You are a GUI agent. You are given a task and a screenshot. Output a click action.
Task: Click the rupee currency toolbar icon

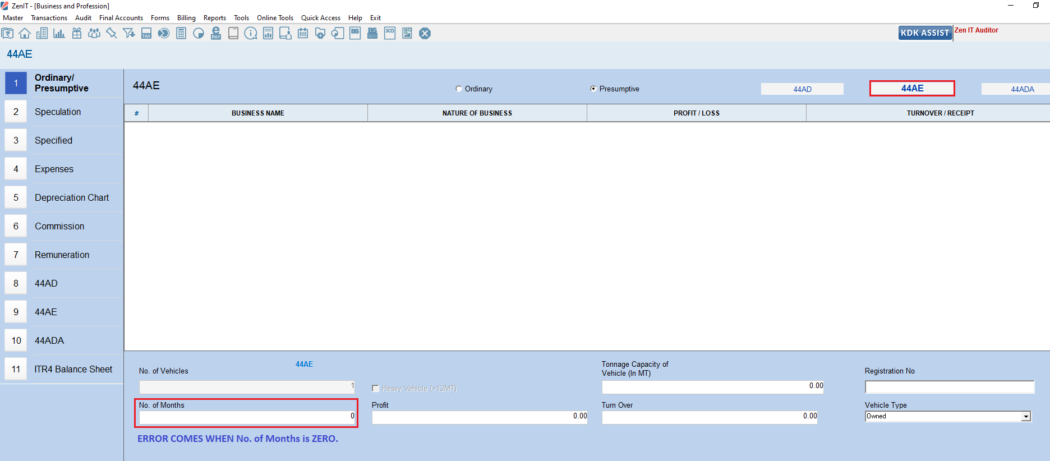coord(7,34)
